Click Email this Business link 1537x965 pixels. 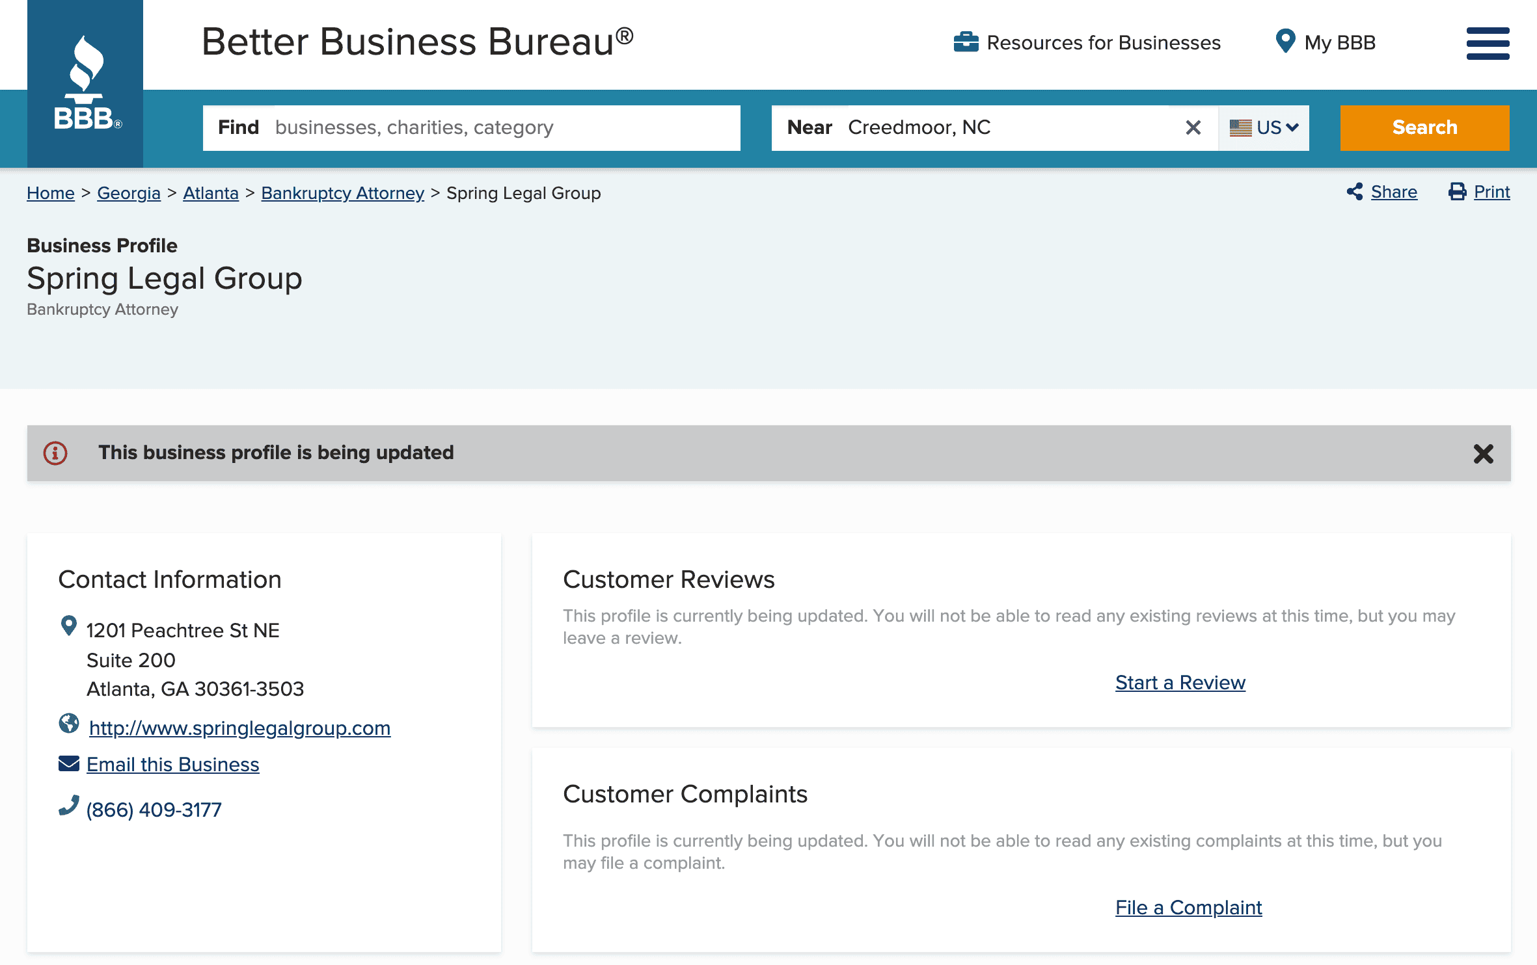click(x=173, y=765)
